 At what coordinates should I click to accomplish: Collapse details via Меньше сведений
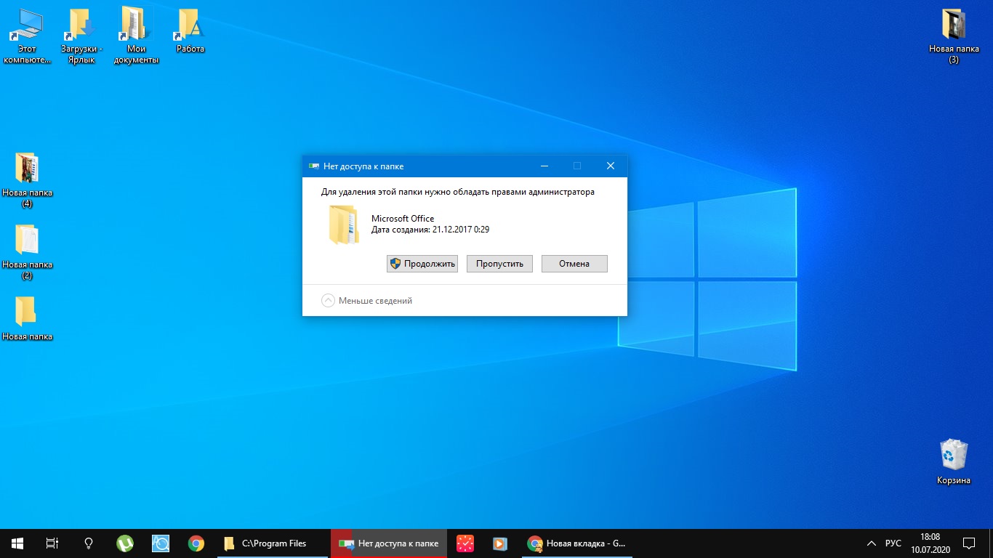tap(367, 301)
